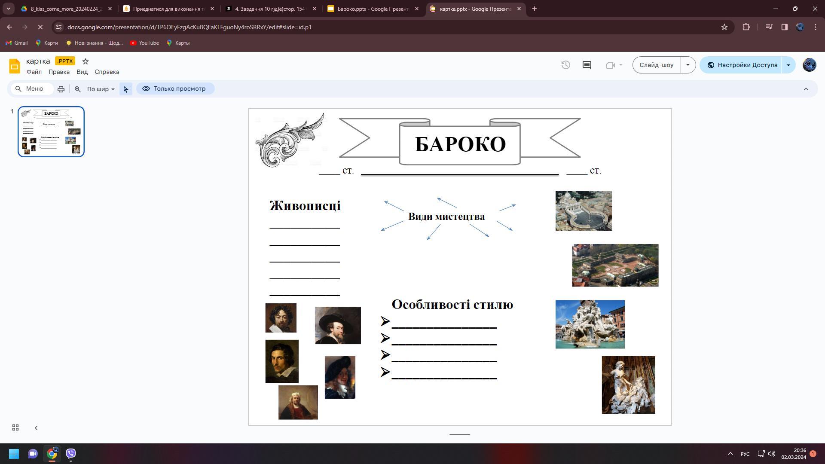
Task: Open version history clock icon
Action: pyautogui.click(x=565, y=65)
